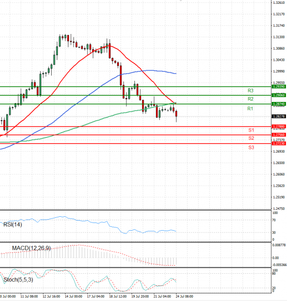Screen dimensions: 287x301
Task: Click the 18 Jul 12:00 time label
Action: tap(118, 296)
